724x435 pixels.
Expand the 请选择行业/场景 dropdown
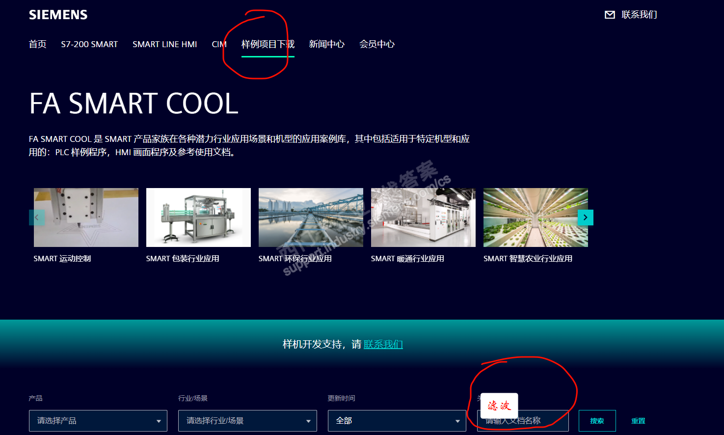click(247, 421)
